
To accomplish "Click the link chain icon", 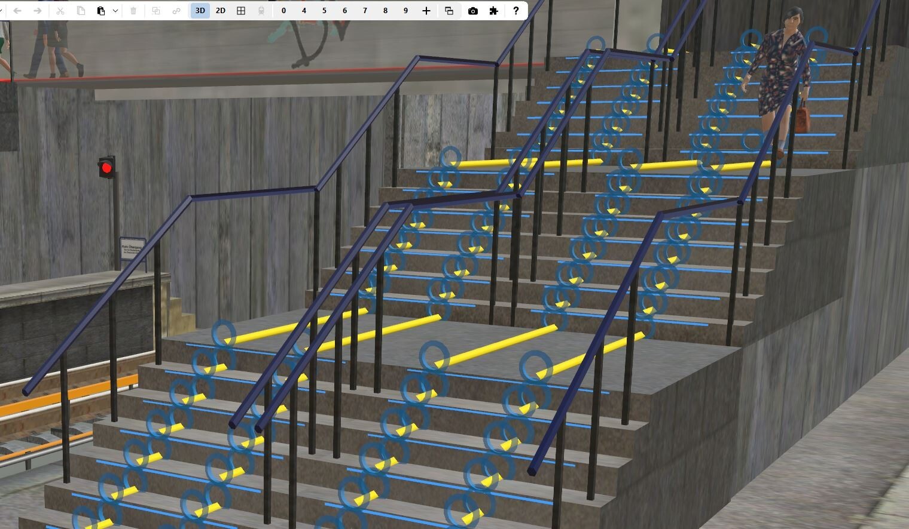I will coord(176,11).
